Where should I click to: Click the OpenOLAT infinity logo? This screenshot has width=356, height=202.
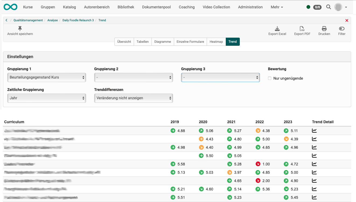tap(10, 7)
